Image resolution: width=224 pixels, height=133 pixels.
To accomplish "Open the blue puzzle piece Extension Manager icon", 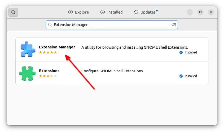I will tap(28, 49).
